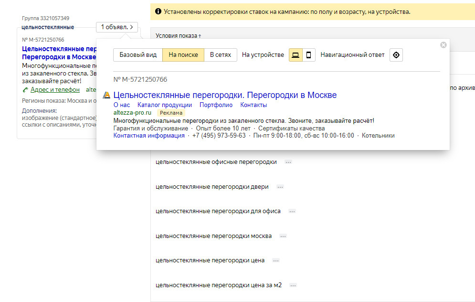
Task: Open the Контактная информация link
Action: [149, 135]
